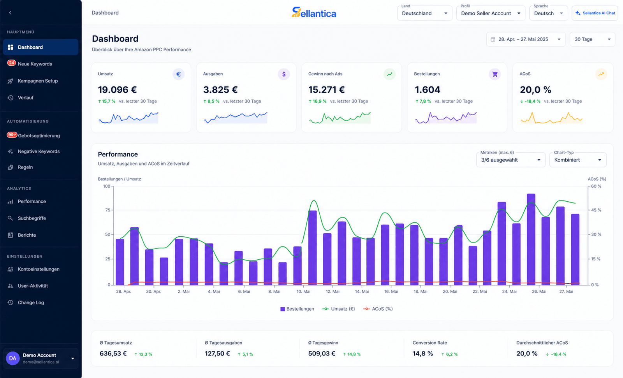Screen dimensions: 623x378
Task: Open the Land dropdown Deutschland
Action: coord(425,13)
